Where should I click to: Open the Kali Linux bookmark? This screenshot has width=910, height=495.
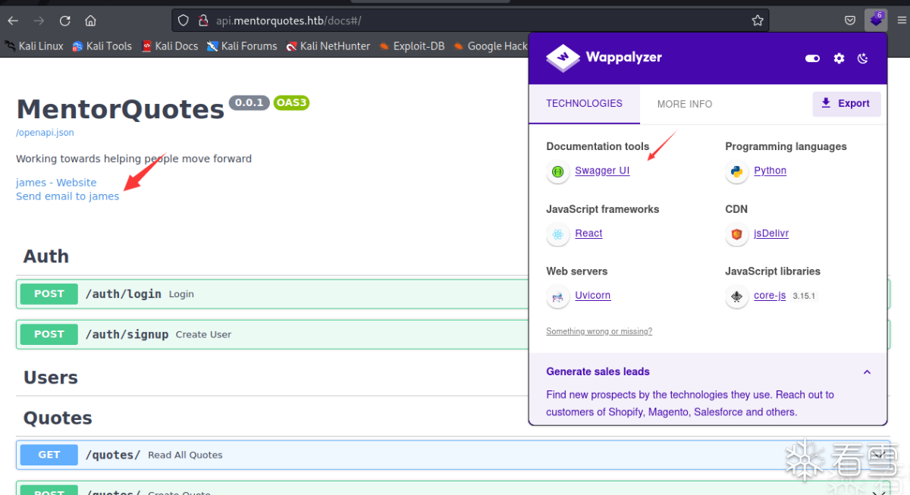click(34, 46)
